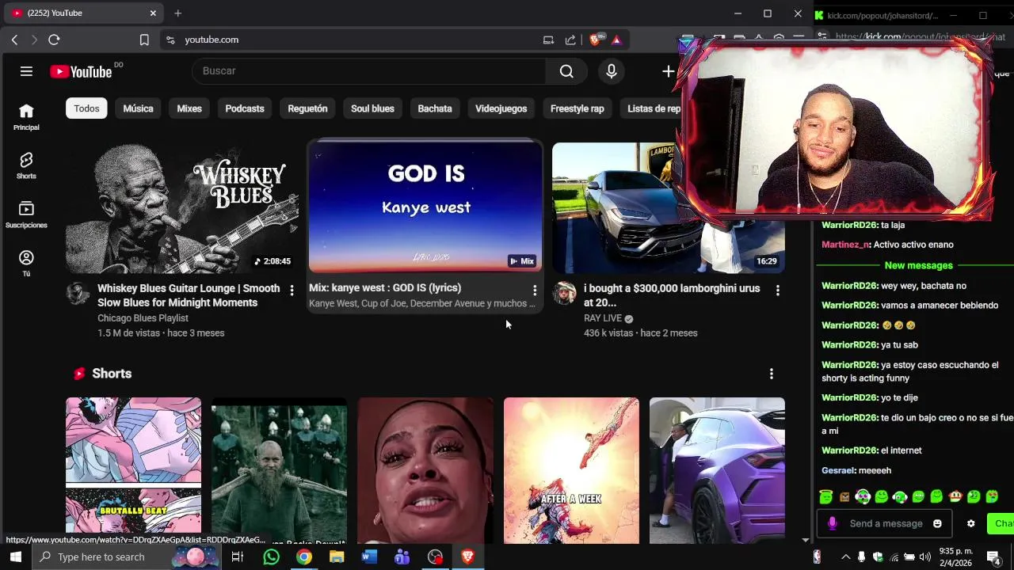Open Shorts in the left sidebar
1014x570 pixels.
pyautogui.click(x=26, y=166)
